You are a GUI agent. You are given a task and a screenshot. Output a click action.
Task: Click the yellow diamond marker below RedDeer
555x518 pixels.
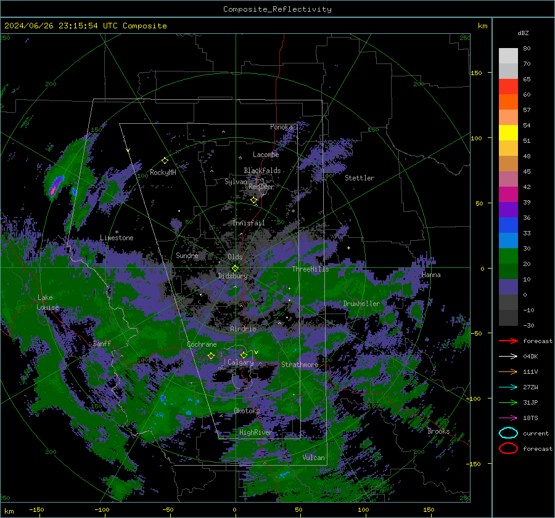(254, 200)
